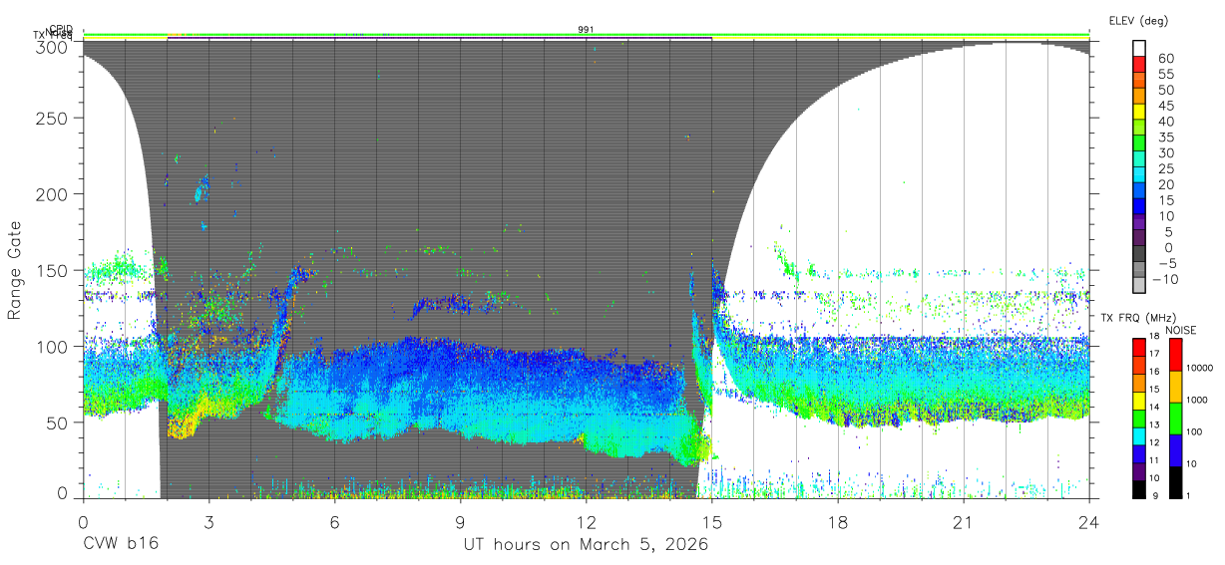Click the "NOISE" legend title
This screenshot has width=1225, height=565.
tap(1183, 330)
